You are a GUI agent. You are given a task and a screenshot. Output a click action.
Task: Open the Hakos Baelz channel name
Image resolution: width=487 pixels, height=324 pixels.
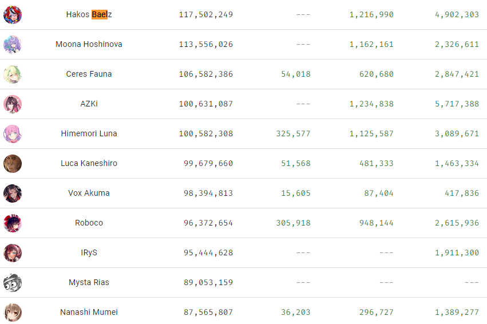point(89,15)
